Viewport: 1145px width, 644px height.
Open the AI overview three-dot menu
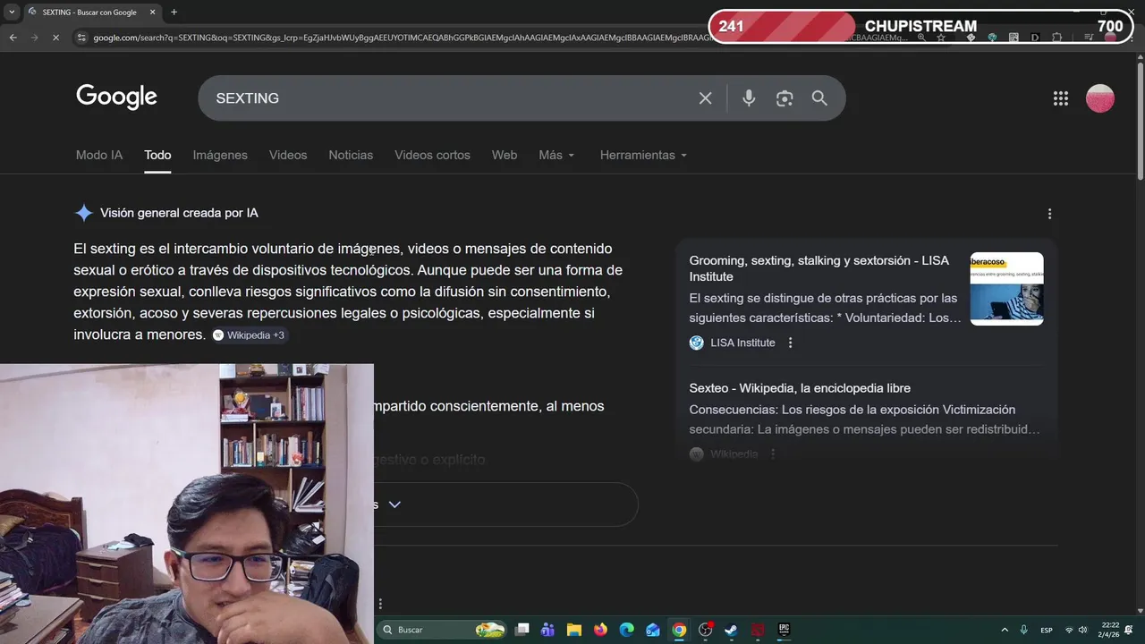tap(1049, 214)
